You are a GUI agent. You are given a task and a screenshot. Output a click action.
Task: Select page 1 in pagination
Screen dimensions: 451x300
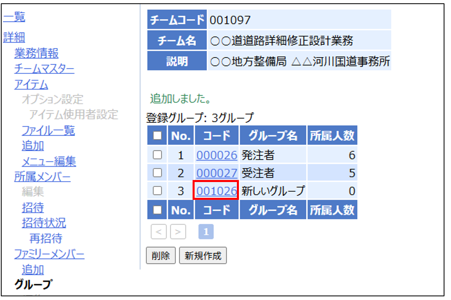coord(206,232)
